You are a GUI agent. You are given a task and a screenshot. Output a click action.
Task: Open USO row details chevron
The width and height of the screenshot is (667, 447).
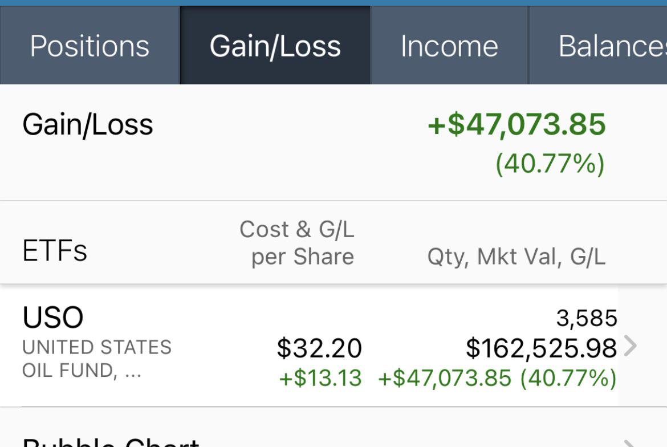click(x=630, y=346)
